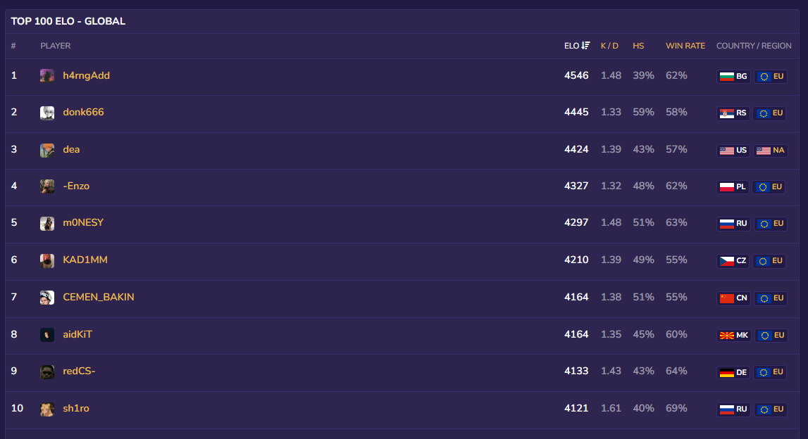The width and height of the screenshot is (808, 439).
Task: Click the Czech CZ country badge
Action: coord(733,261)
